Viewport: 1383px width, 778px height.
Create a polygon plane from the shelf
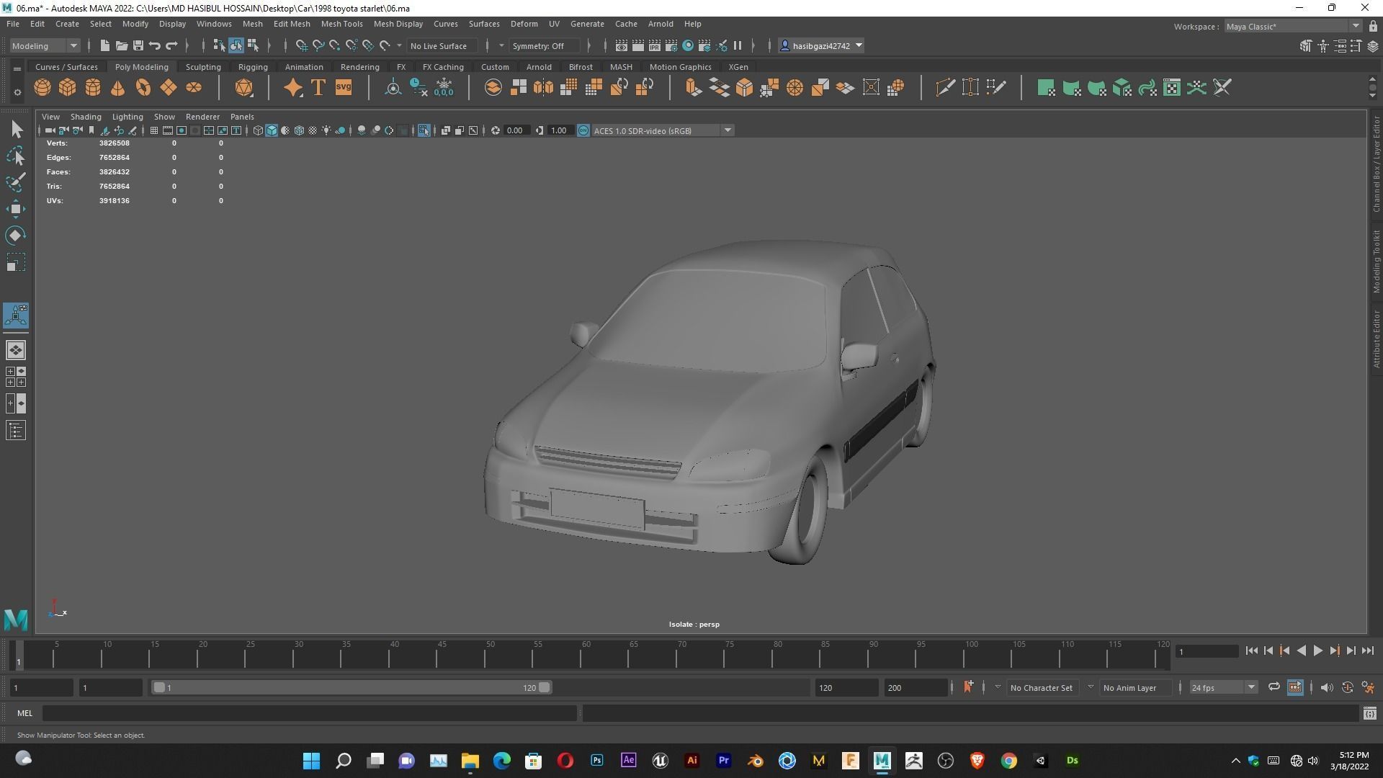[169, 88]
